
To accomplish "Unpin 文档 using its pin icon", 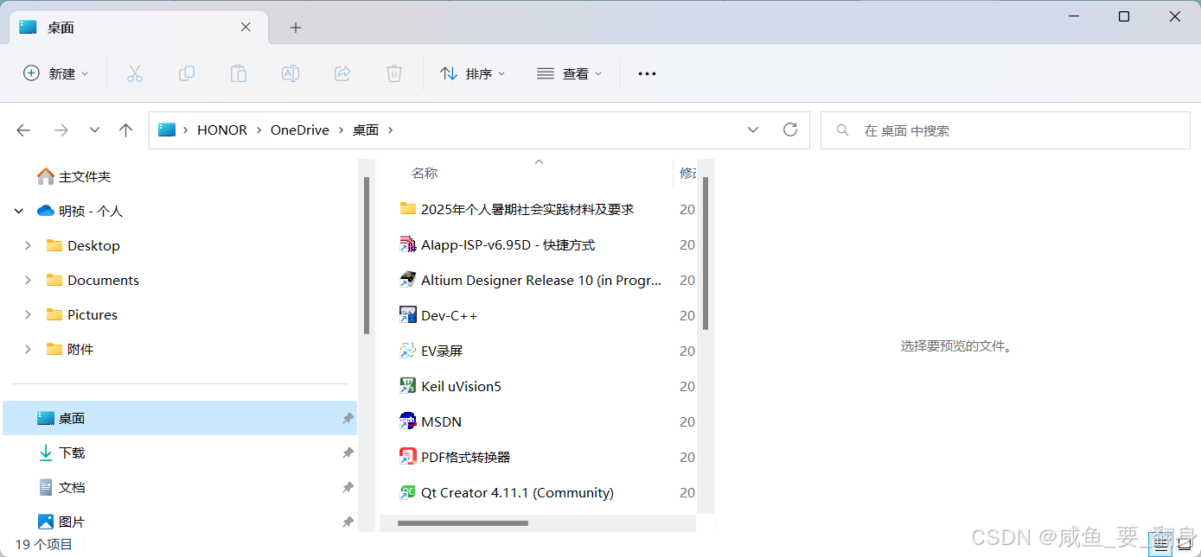I will coord(348,487).
